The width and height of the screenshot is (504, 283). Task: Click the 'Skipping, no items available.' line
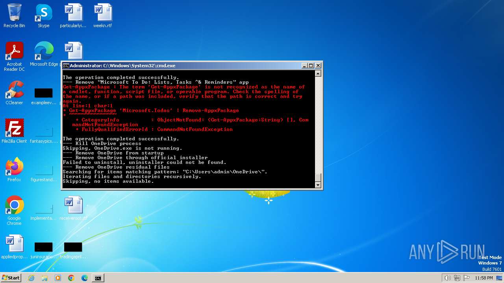108,181
